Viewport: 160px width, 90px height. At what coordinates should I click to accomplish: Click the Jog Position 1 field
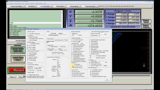point(59,59)
